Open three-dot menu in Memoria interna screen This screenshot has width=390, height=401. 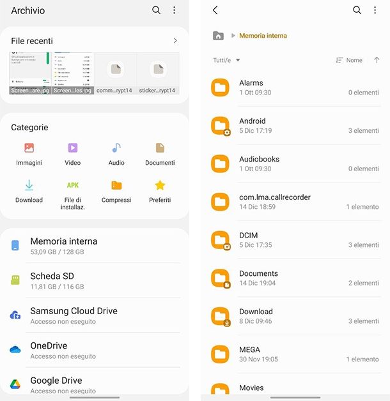375,10
